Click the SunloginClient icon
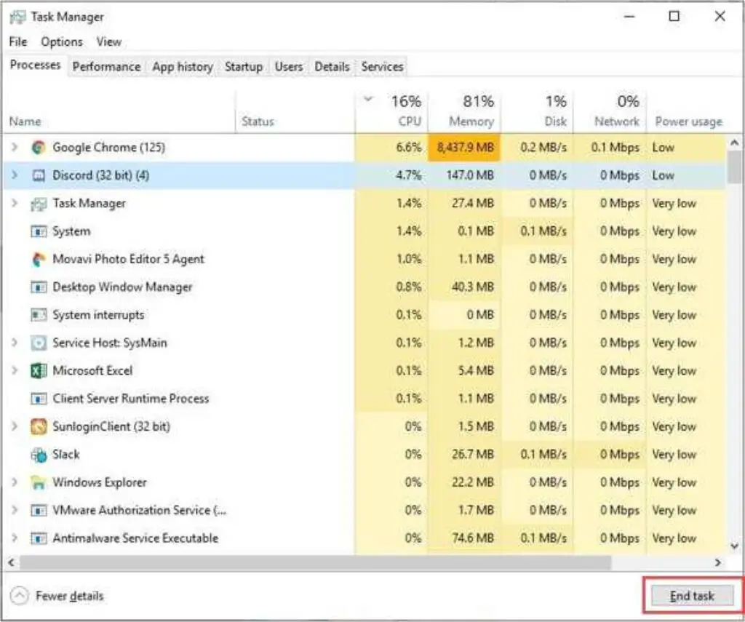The image size is (745, 622). (39, 427)
